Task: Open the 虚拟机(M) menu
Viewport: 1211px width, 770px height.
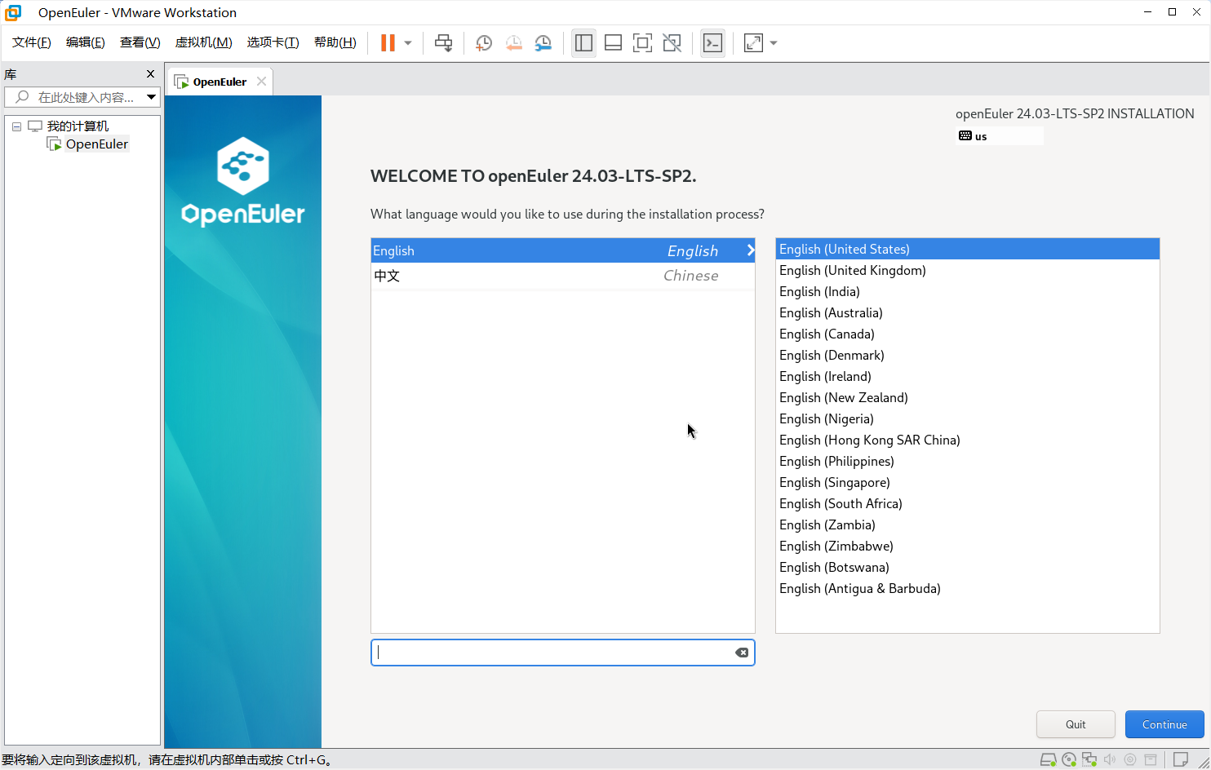Action: click(x=204, y=42)
